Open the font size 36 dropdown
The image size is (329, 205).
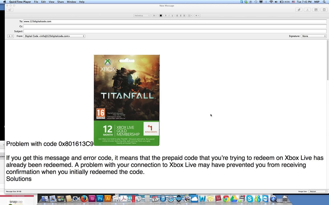click(x=155, y=15)
